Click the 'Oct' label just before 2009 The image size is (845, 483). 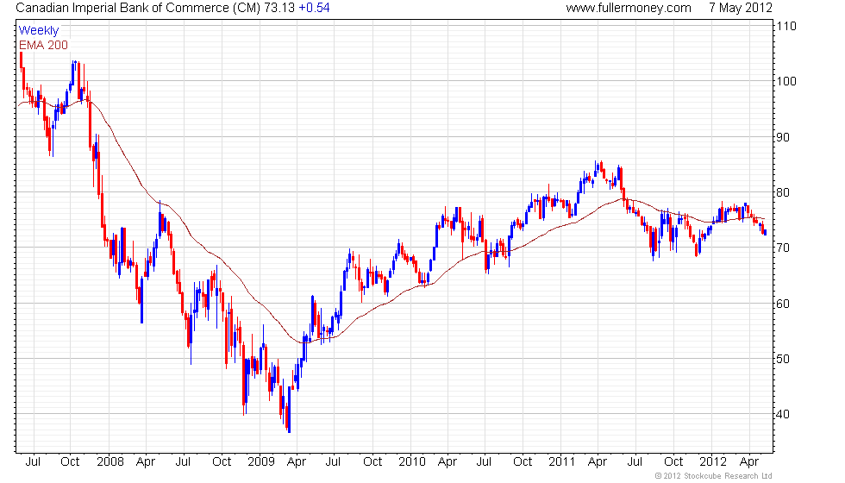[222, 462]
